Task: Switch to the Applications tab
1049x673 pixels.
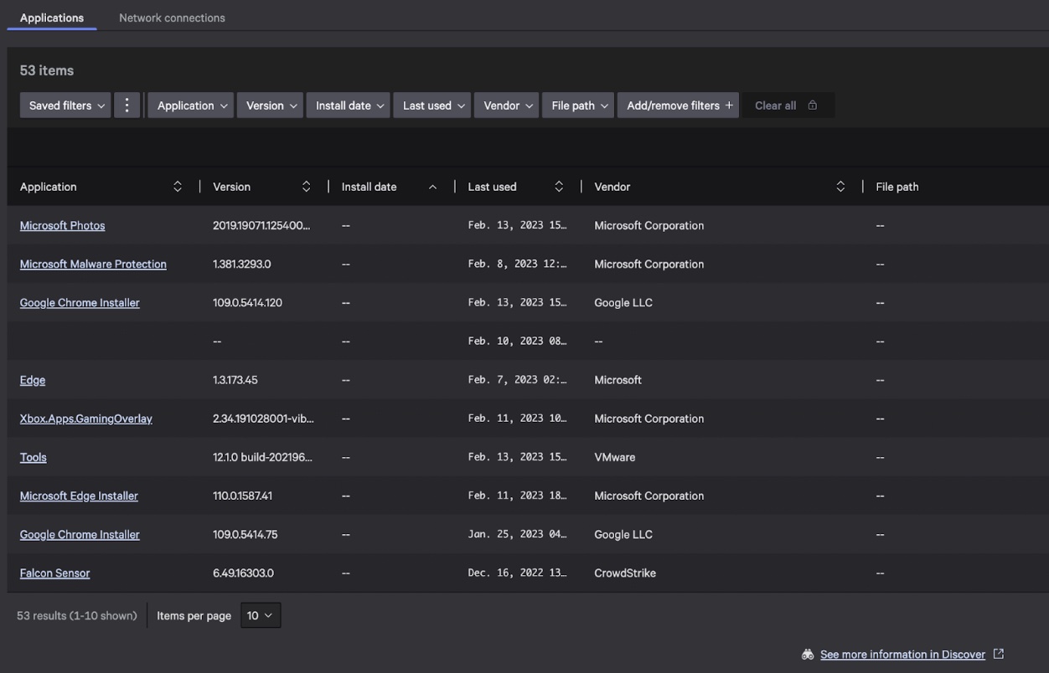Action: pyautogui.click(x=52, y=18)
